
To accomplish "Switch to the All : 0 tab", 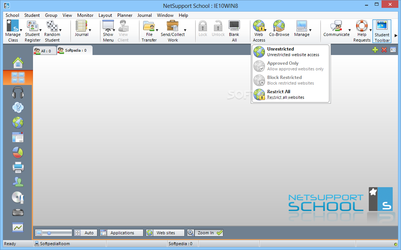I will 45,51.
